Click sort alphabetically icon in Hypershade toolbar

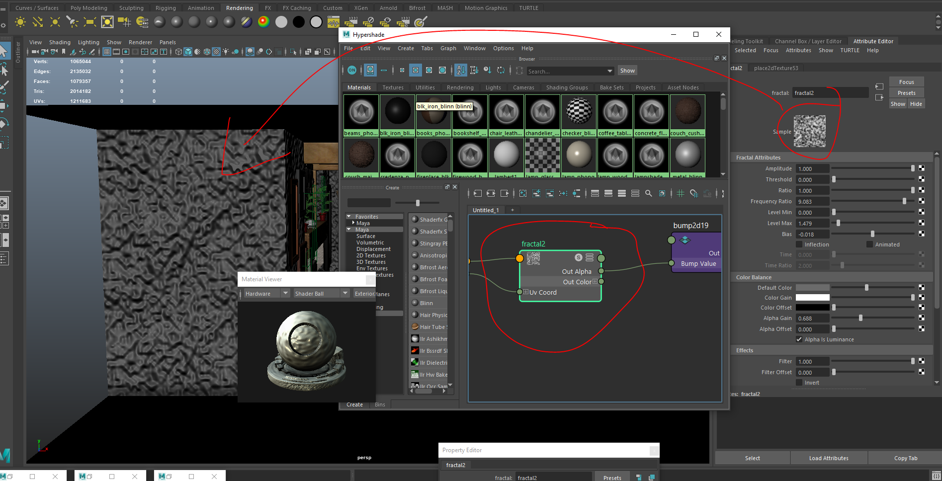461,70
